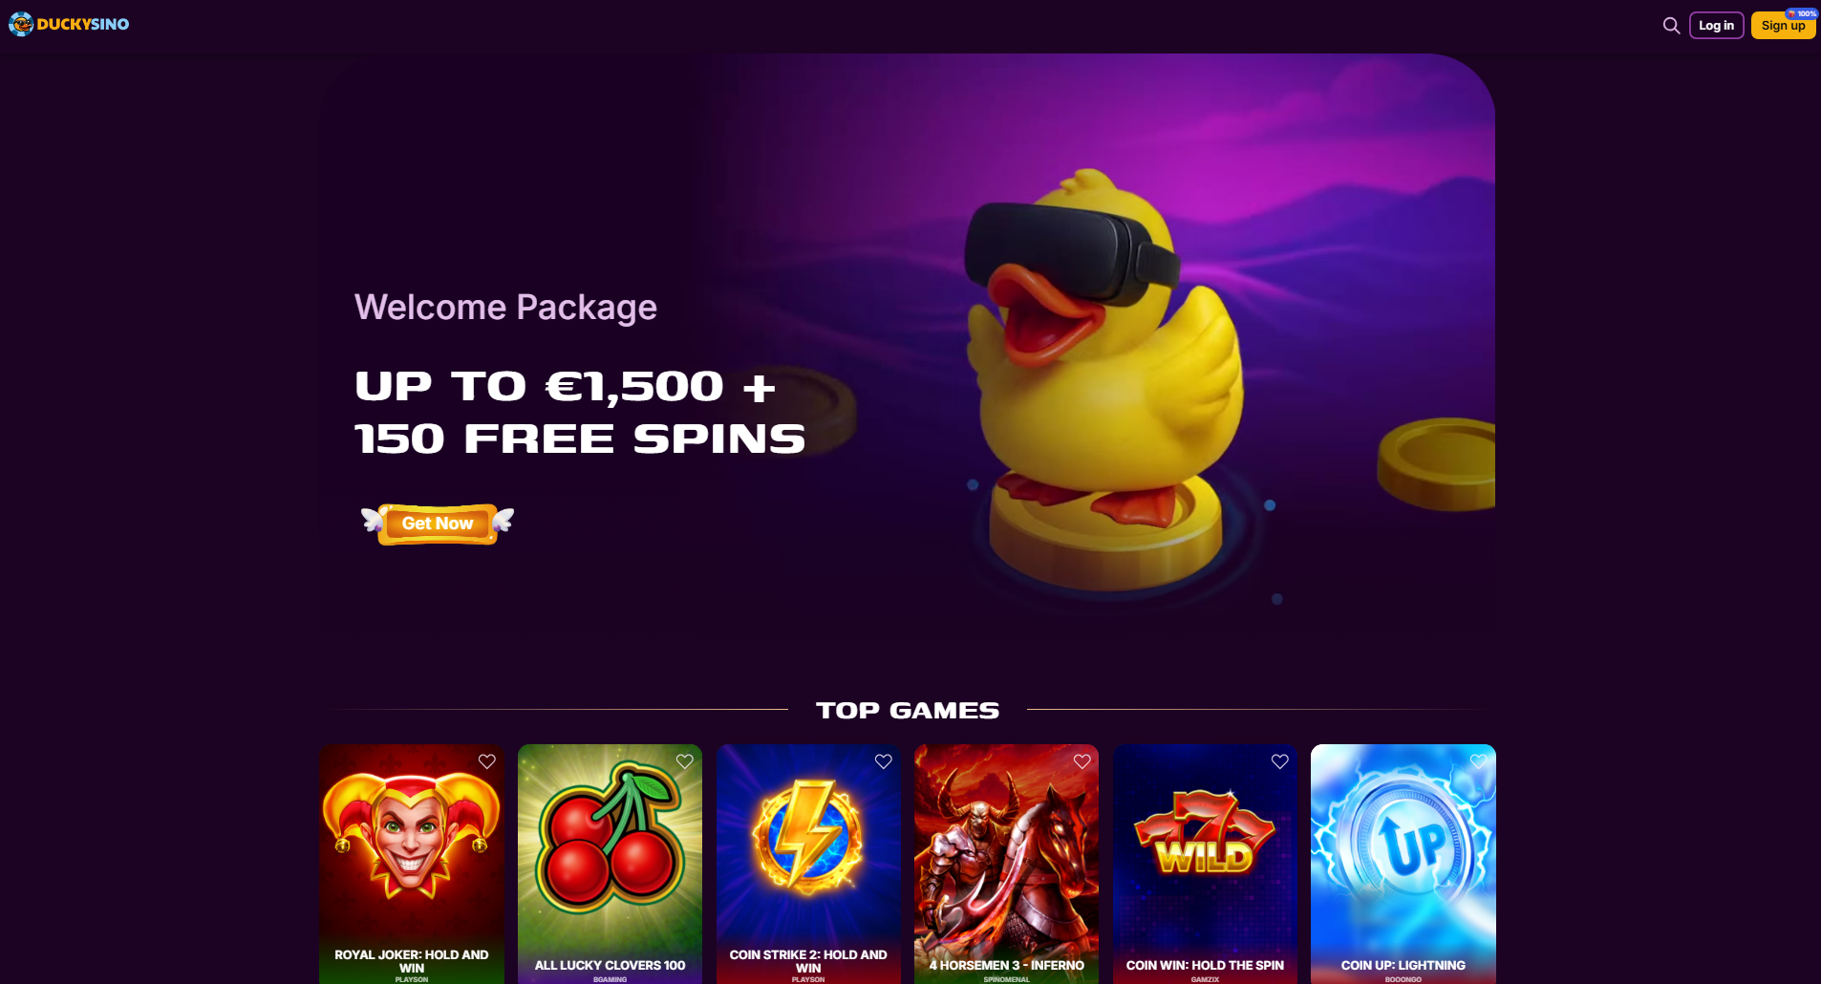The height and width of the screenshot is (984, 1821).
Task: Click the Welcome Package heading
Action: [505, 308]
